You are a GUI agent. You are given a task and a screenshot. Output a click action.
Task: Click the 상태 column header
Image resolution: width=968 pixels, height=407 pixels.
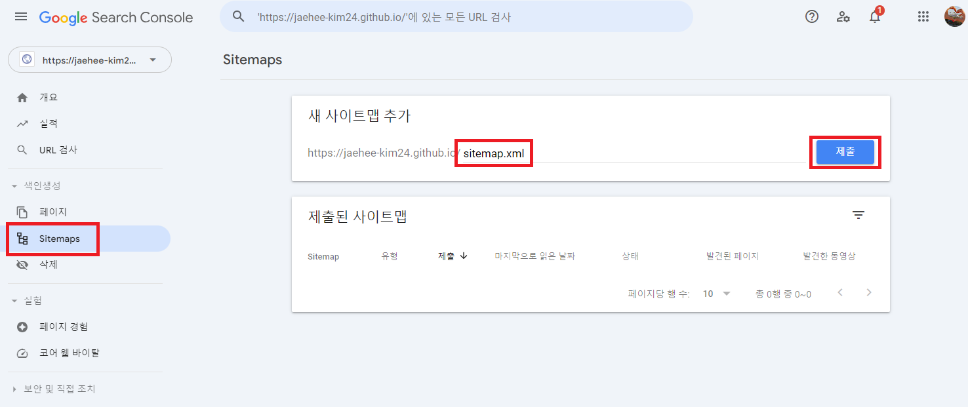tap(630, 256)
